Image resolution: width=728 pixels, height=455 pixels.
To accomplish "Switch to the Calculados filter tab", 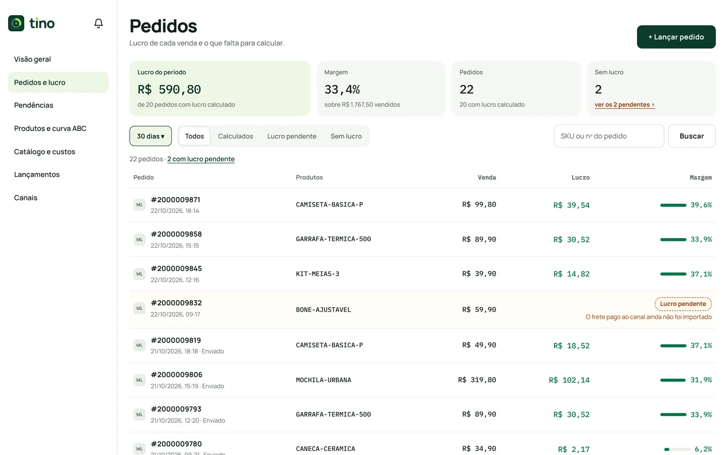I will pos(236,136).
